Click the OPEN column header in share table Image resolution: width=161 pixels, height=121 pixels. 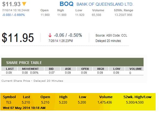[x=85, y=69]
